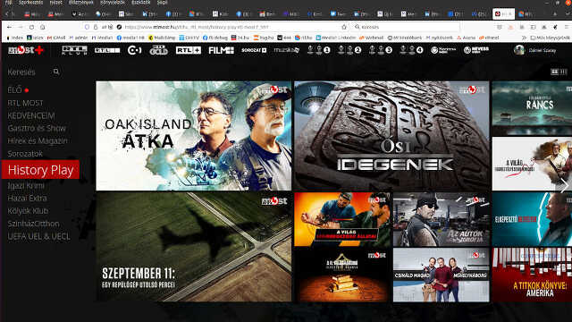Switch to the active RTL Most browser tab

click(x=504, y=14)
